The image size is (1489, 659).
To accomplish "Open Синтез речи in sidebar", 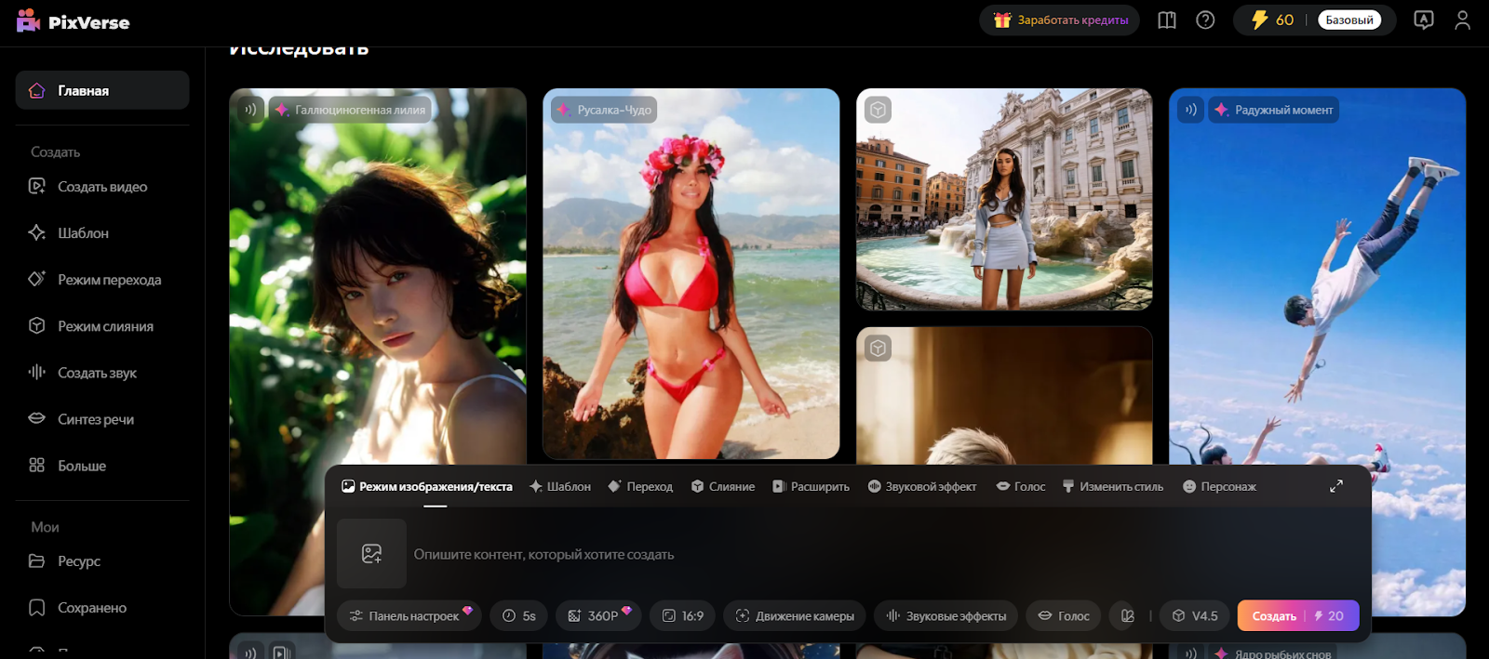I will point(102,419).
